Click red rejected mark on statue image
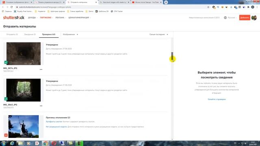The height and width of the screenshot is (146, 260). (6, 135)
